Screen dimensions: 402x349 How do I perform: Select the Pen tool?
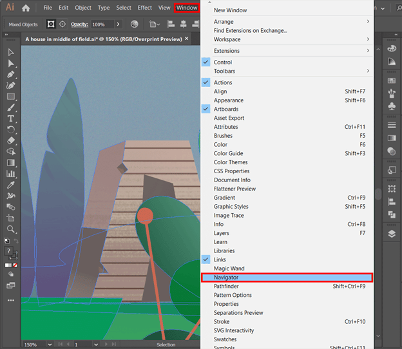click(x=11, y=74)
